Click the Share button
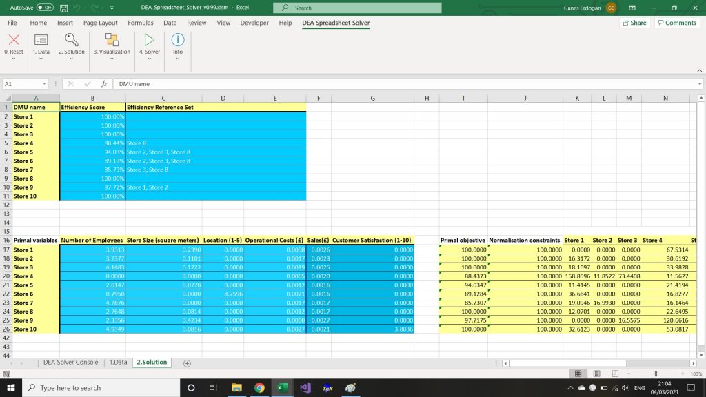 634,23
